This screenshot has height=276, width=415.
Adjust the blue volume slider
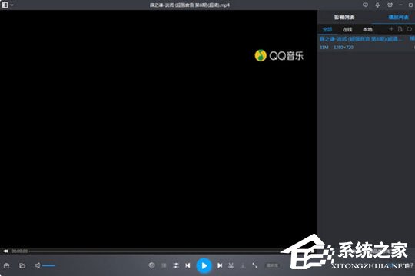pos(49,265)
